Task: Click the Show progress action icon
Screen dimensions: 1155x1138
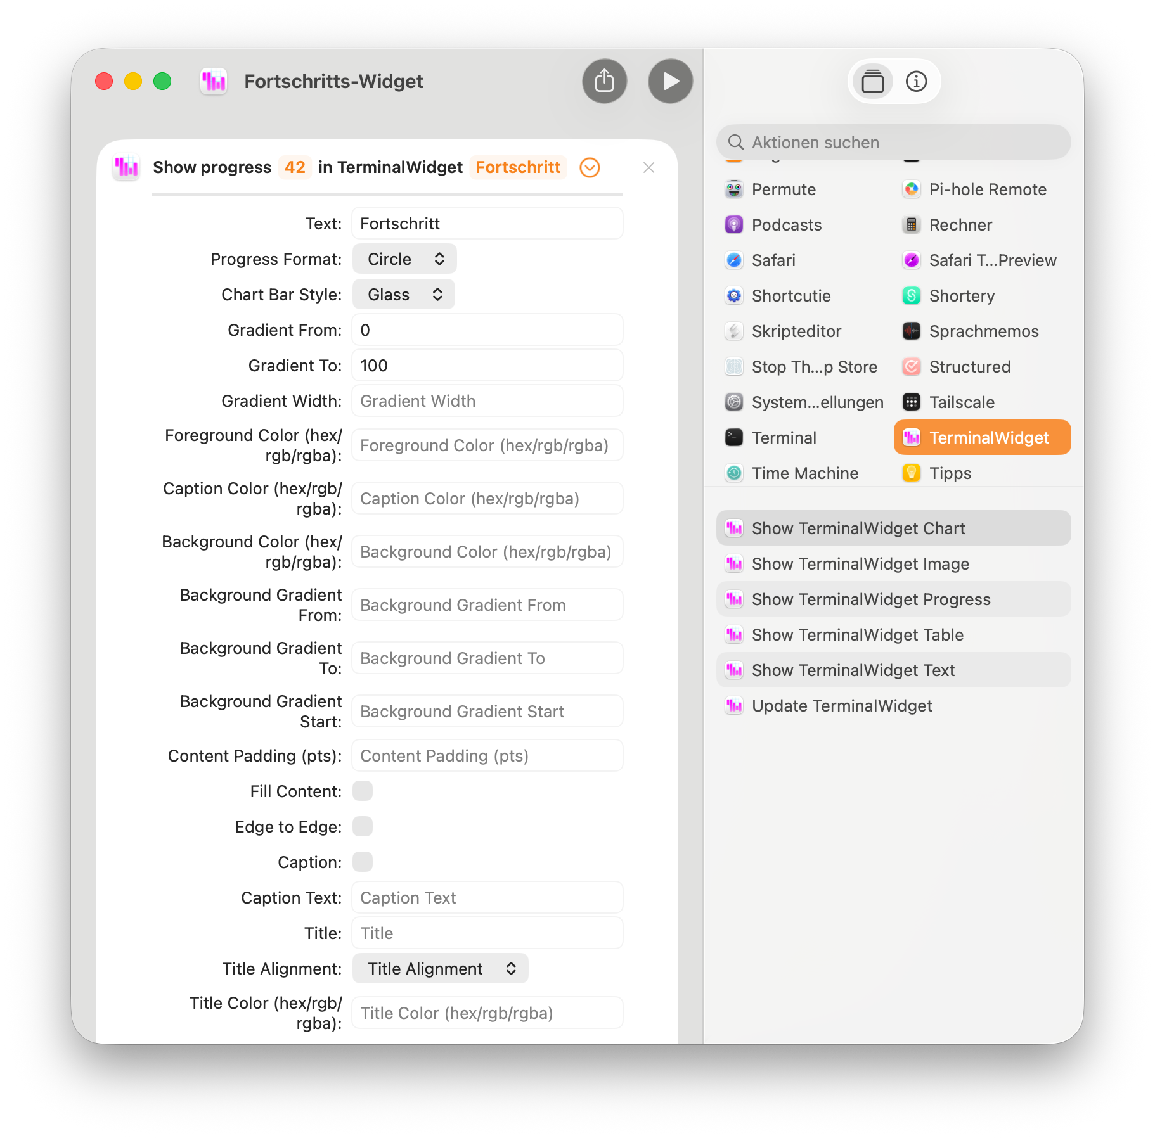Action: tap(126, 167)
